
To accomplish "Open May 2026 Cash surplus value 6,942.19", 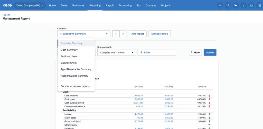I will coord(169,103).
